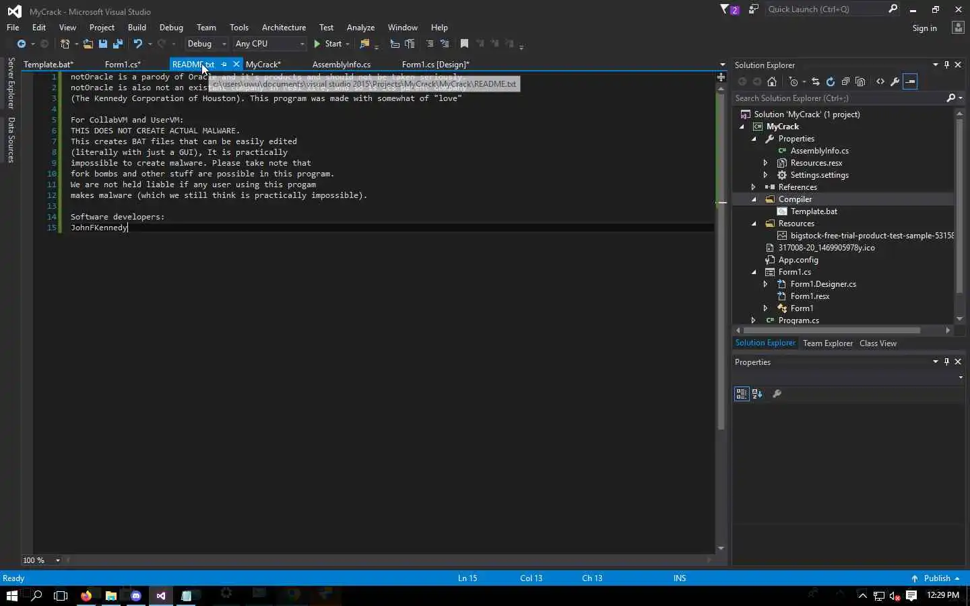This screenshot has height=606, width=970.
Task: Undo the last action via toolbar
Action: pyautogui.click(x=138, y=44)
